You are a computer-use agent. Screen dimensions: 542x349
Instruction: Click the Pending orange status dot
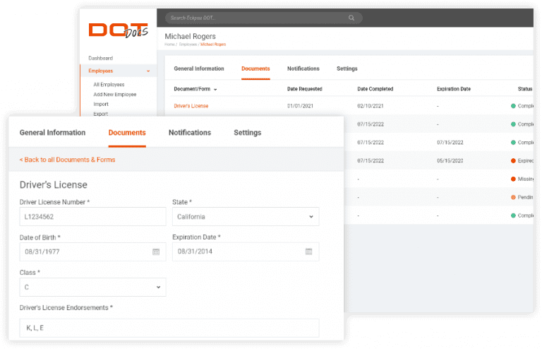(513, 197)
